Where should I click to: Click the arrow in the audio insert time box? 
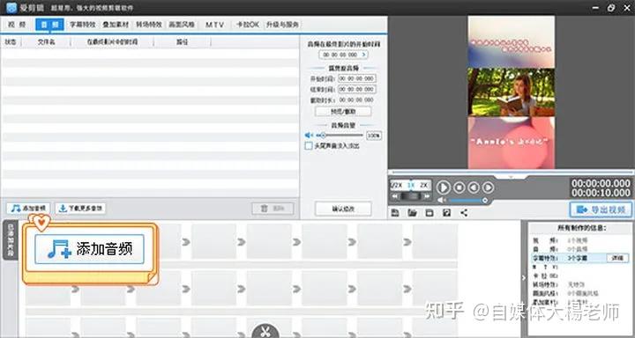363,55
